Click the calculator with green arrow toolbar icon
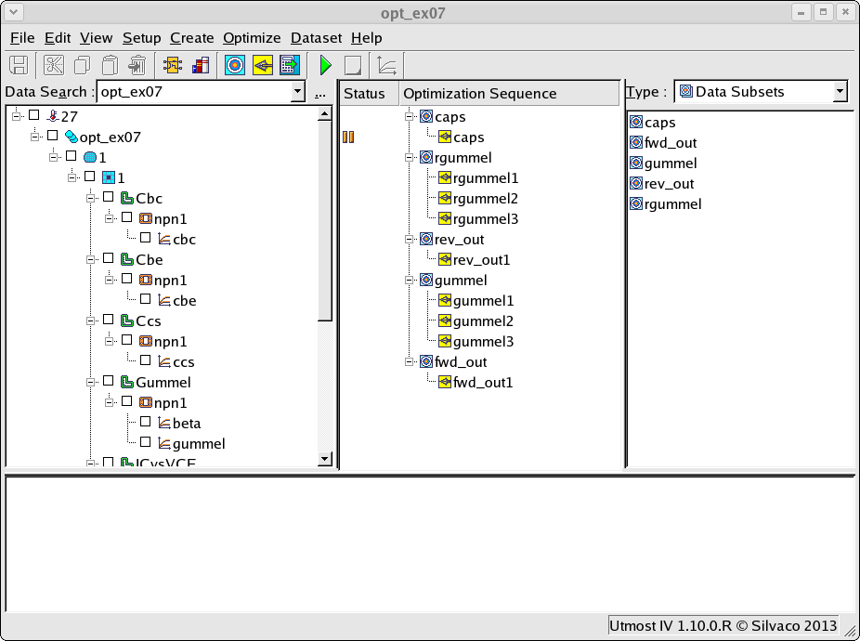 (x=290, y=65)
